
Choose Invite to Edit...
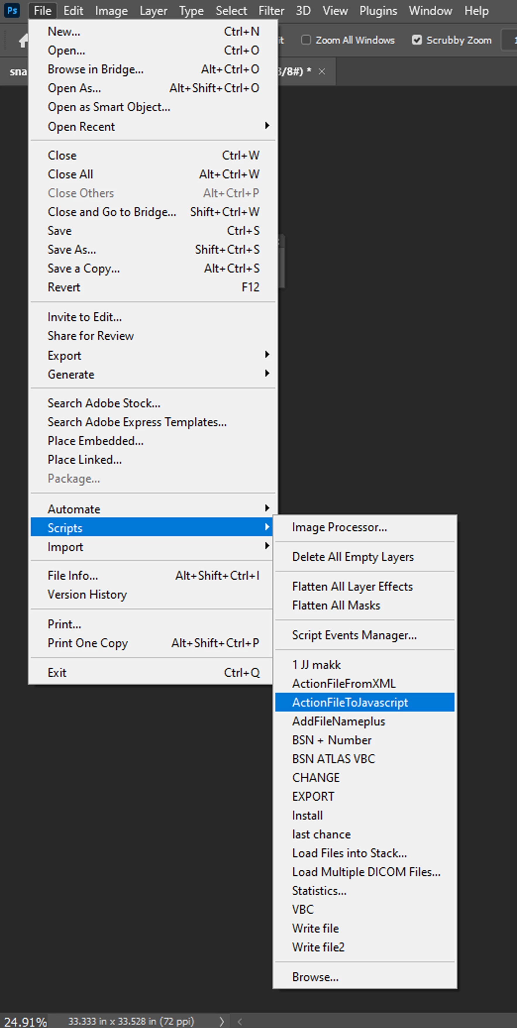(153, 317)
